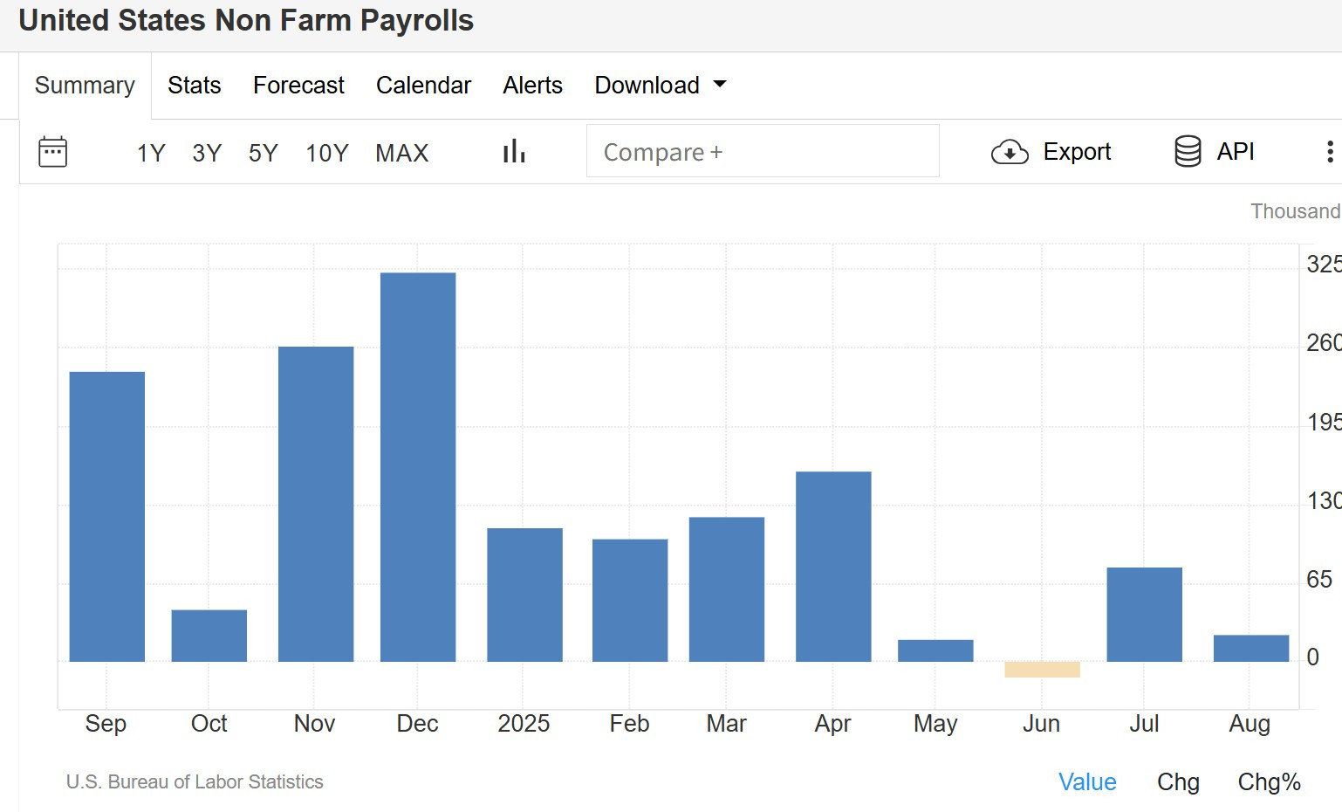Click the negative June beige bar
Screen dimensions: 1342x812
pyautogui.click(x=1042, y=670)
